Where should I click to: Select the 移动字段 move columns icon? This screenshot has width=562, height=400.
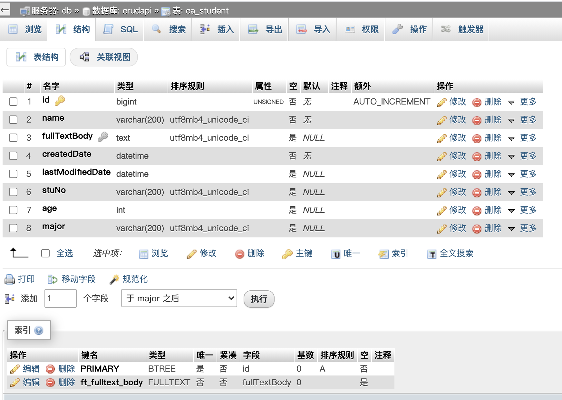53,279
